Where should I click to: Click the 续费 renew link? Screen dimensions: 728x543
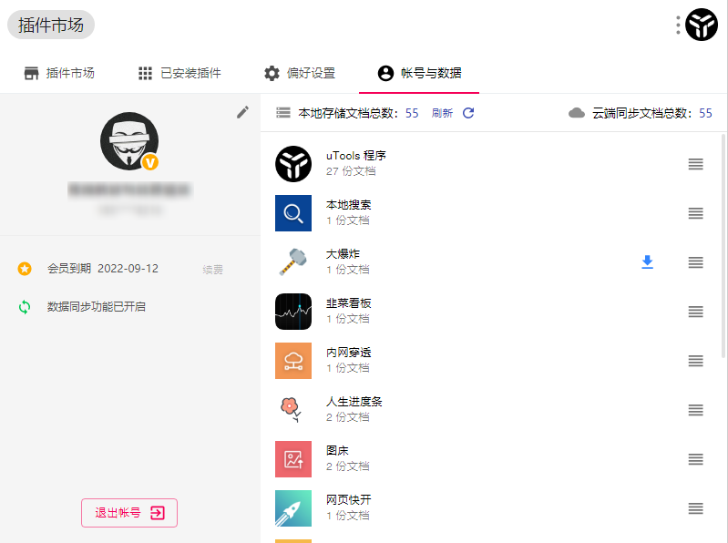pyautogui.click(x=212, y=270)
